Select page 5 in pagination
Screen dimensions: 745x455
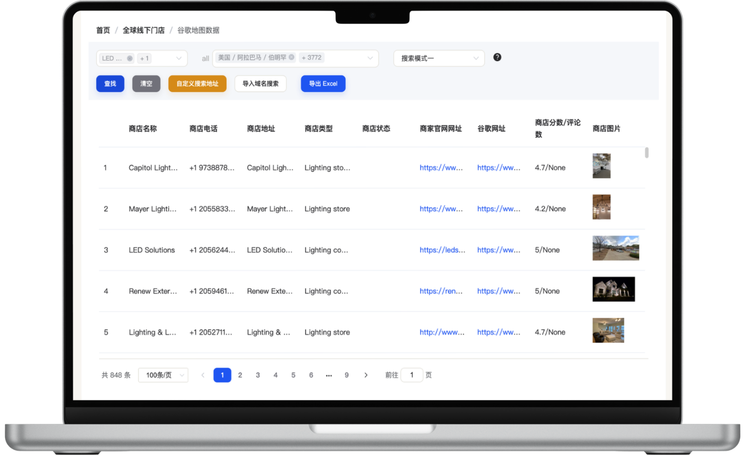pos(293,375)
